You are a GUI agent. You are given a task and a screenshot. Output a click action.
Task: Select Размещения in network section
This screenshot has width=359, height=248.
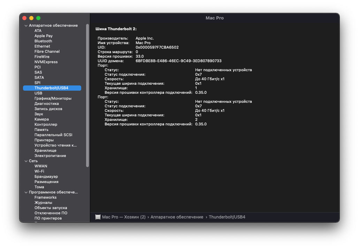(46, 182)
